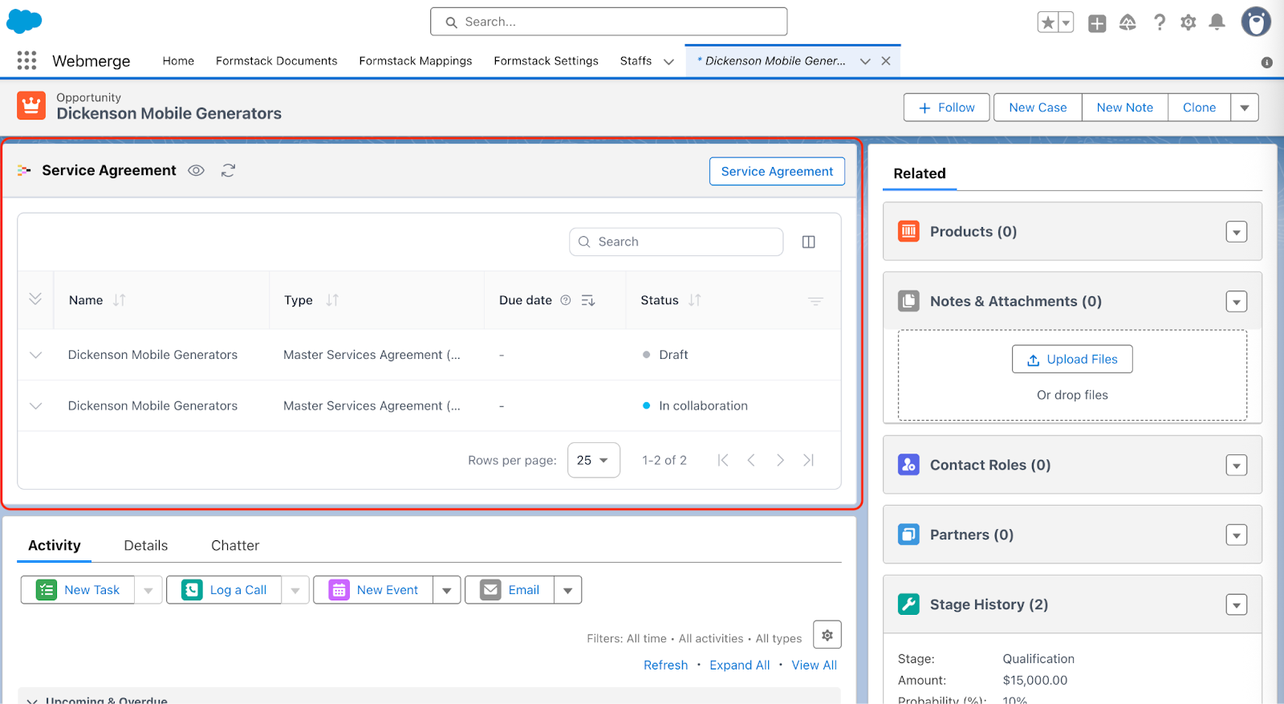Open the App Launcher grid icon
Screen dimensions: 1284x704
click(26, 60)
